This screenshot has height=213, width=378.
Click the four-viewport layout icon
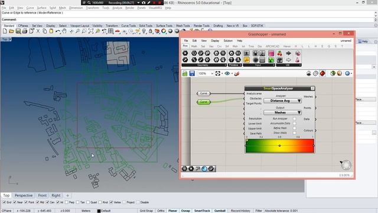point(110,31)
